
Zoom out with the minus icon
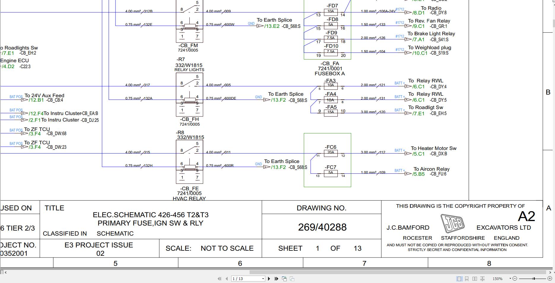pyautogui.click(x=515, y=279)
